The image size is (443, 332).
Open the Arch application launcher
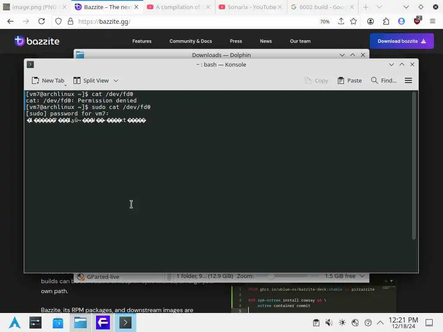point(14,322)
